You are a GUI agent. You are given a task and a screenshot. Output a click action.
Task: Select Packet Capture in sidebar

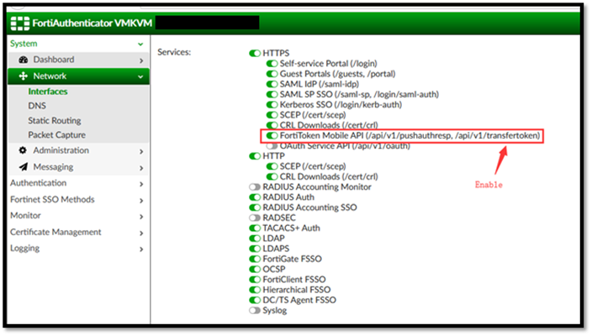click(56, 135)
